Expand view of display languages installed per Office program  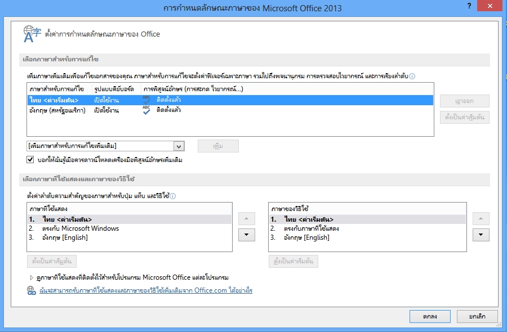[x=32, y=277]
